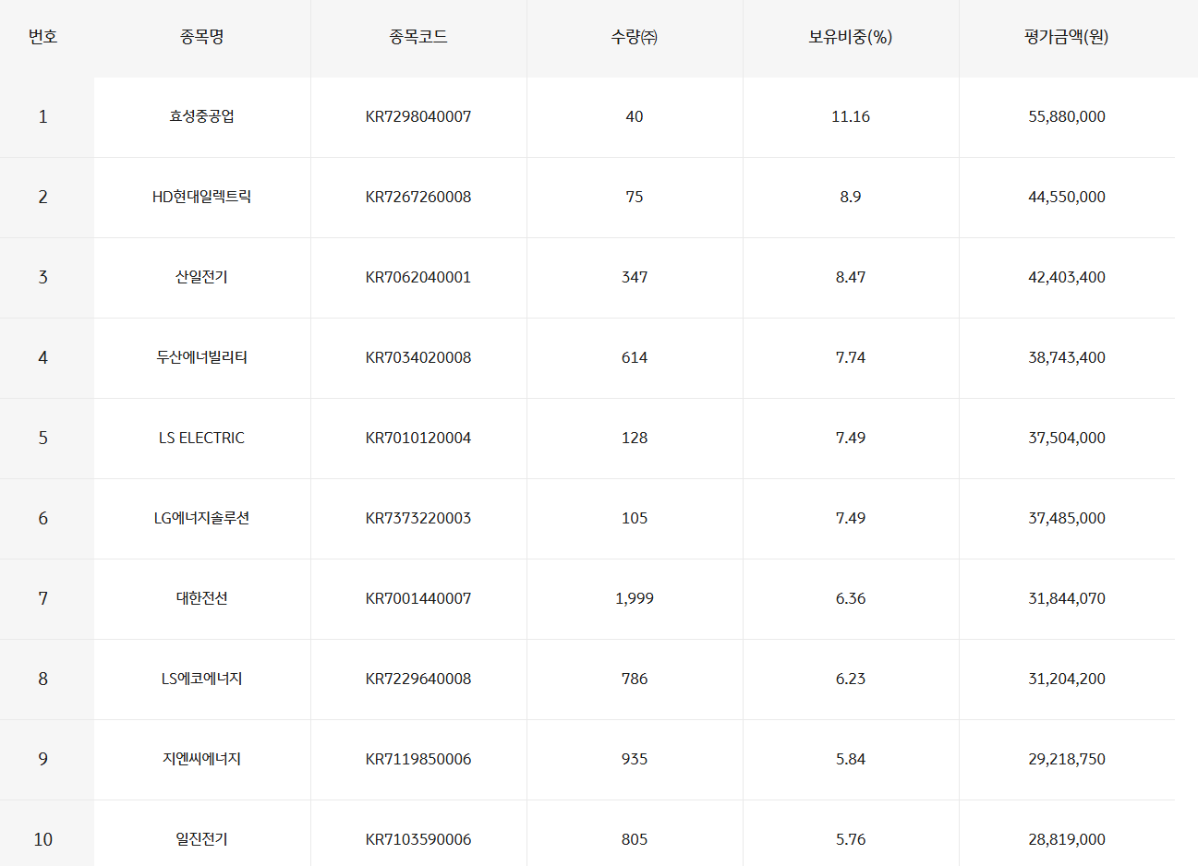Click quantity 75 for HD현대일렉트릭
Screen dimensions: 1198x866
pyautogui.click(x=635, y=197)
